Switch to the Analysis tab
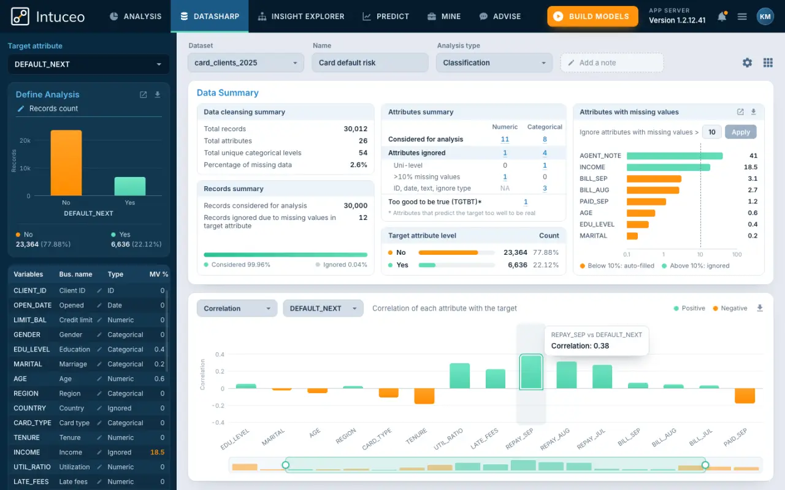This screenshot has height=490, width=785. (136, 17)
